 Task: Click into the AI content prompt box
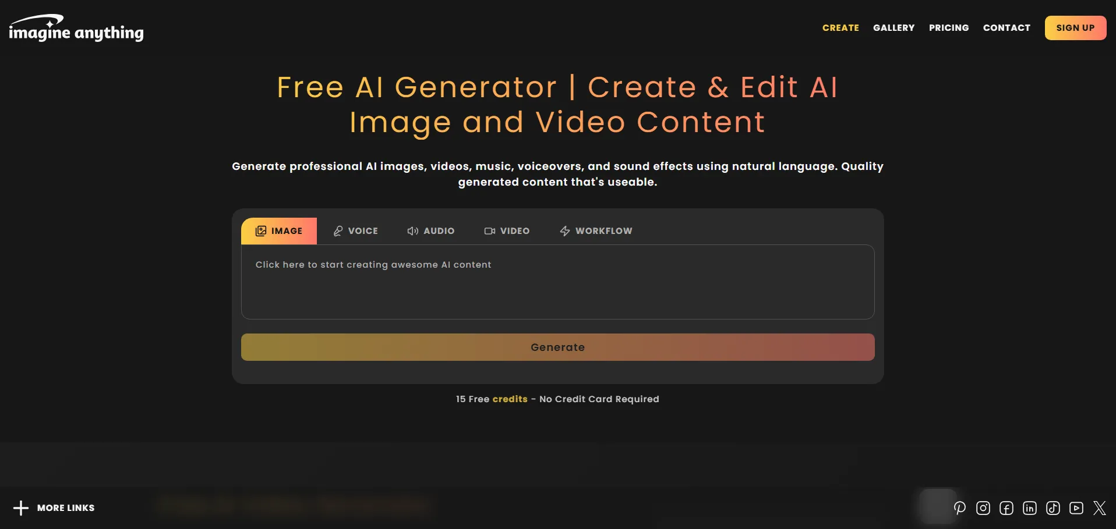coord(557,282)
